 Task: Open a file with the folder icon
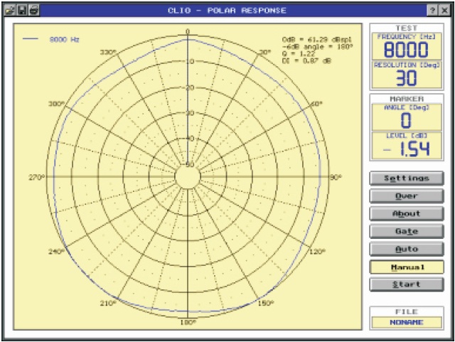pyautogui.click(x=10, y=10)
